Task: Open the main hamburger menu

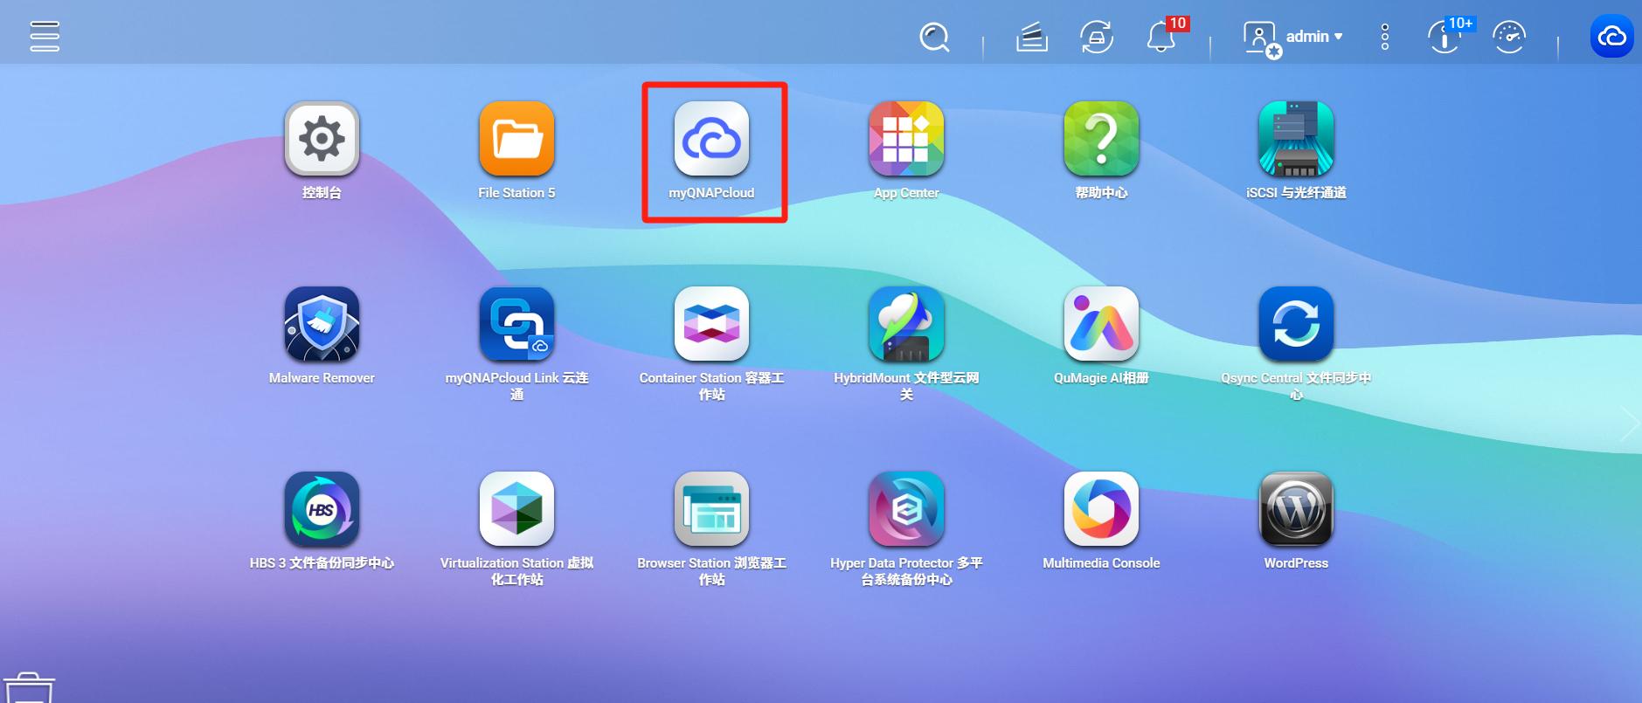Action: tap(45, 36)
